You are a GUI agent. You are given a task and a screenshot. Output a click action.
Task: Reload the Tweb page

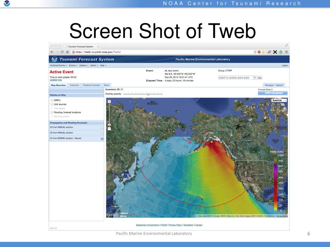[x=62, y=52]
